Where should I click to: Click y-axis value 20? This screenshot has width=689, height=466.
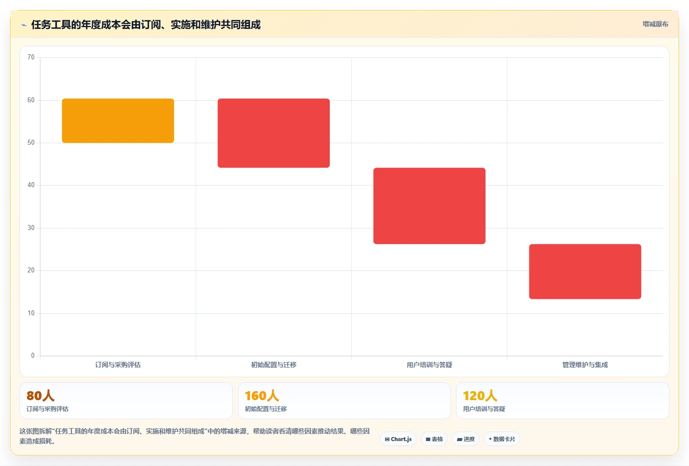pyautogui.click(x=31, y=270)
